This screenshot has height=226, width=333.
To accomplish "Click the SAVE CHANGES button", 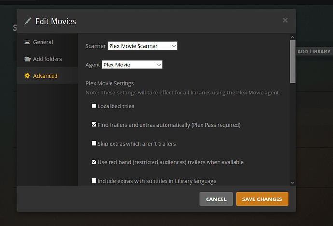I will [262, 199].
